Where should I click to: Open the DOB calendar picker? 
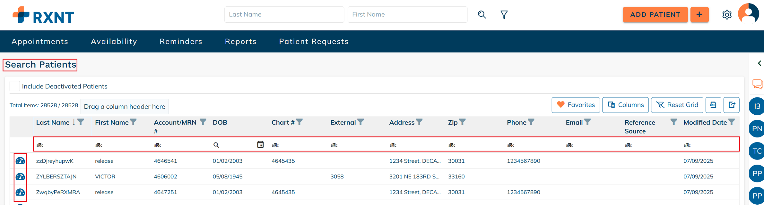coord(260,145)
